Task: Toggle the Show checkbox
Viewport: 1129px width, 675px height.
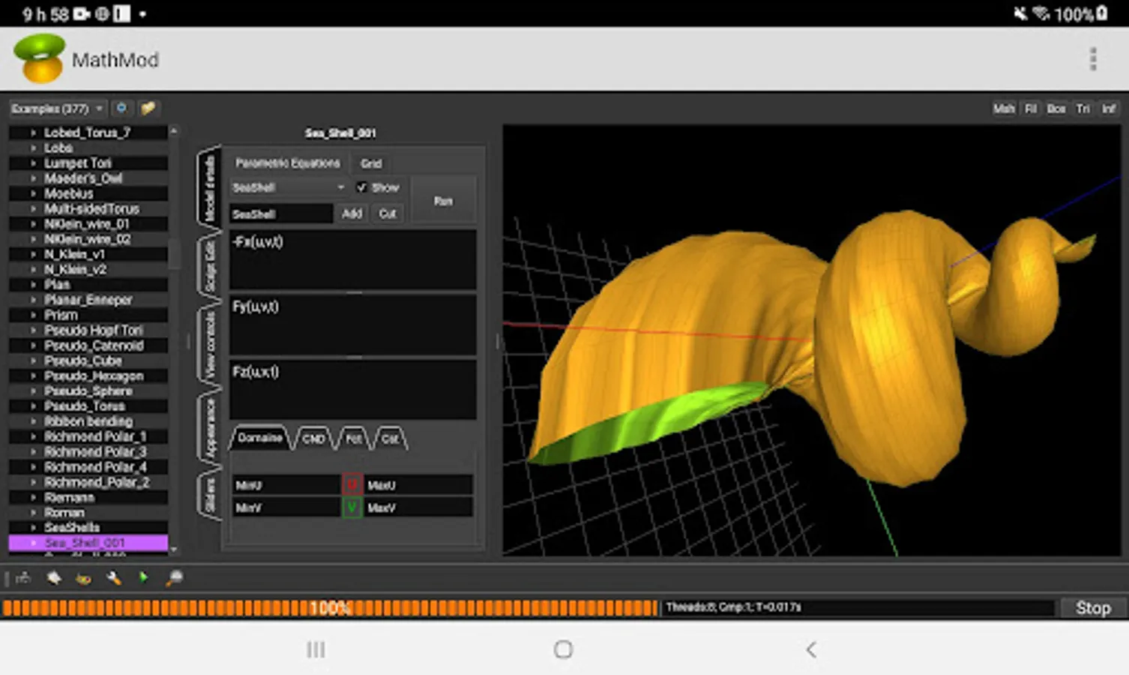Action: 361,187
